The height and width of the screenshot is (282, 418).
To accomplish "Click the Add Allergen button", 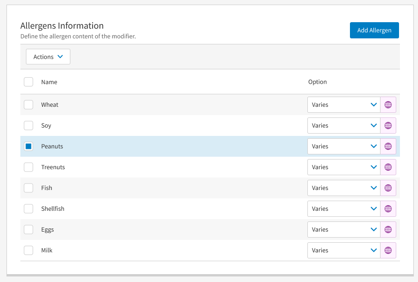I will point(374,30).
